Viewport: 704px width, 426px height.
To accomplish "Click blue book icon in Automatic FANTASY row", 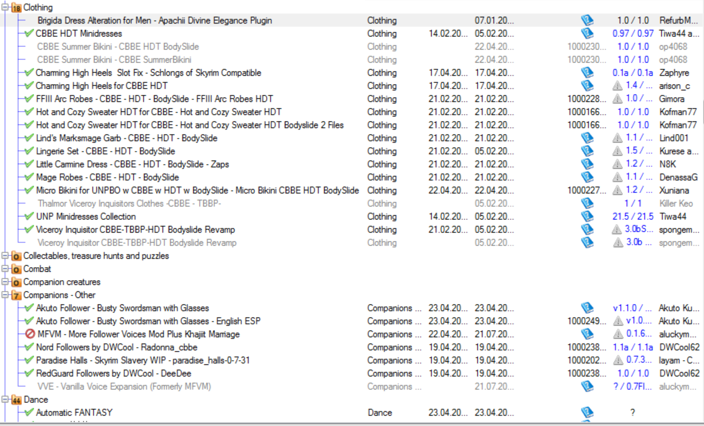I will [x=587, y=412].
